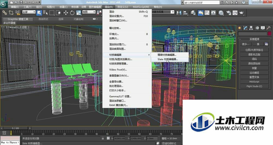
Task: Open the 材质编辑器 submenu entry
Action: click(x=127, y=55)
